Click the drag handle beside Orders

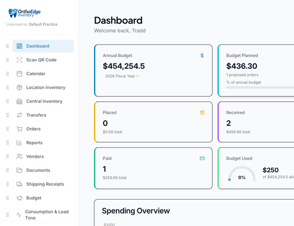[x=8, y=129]
